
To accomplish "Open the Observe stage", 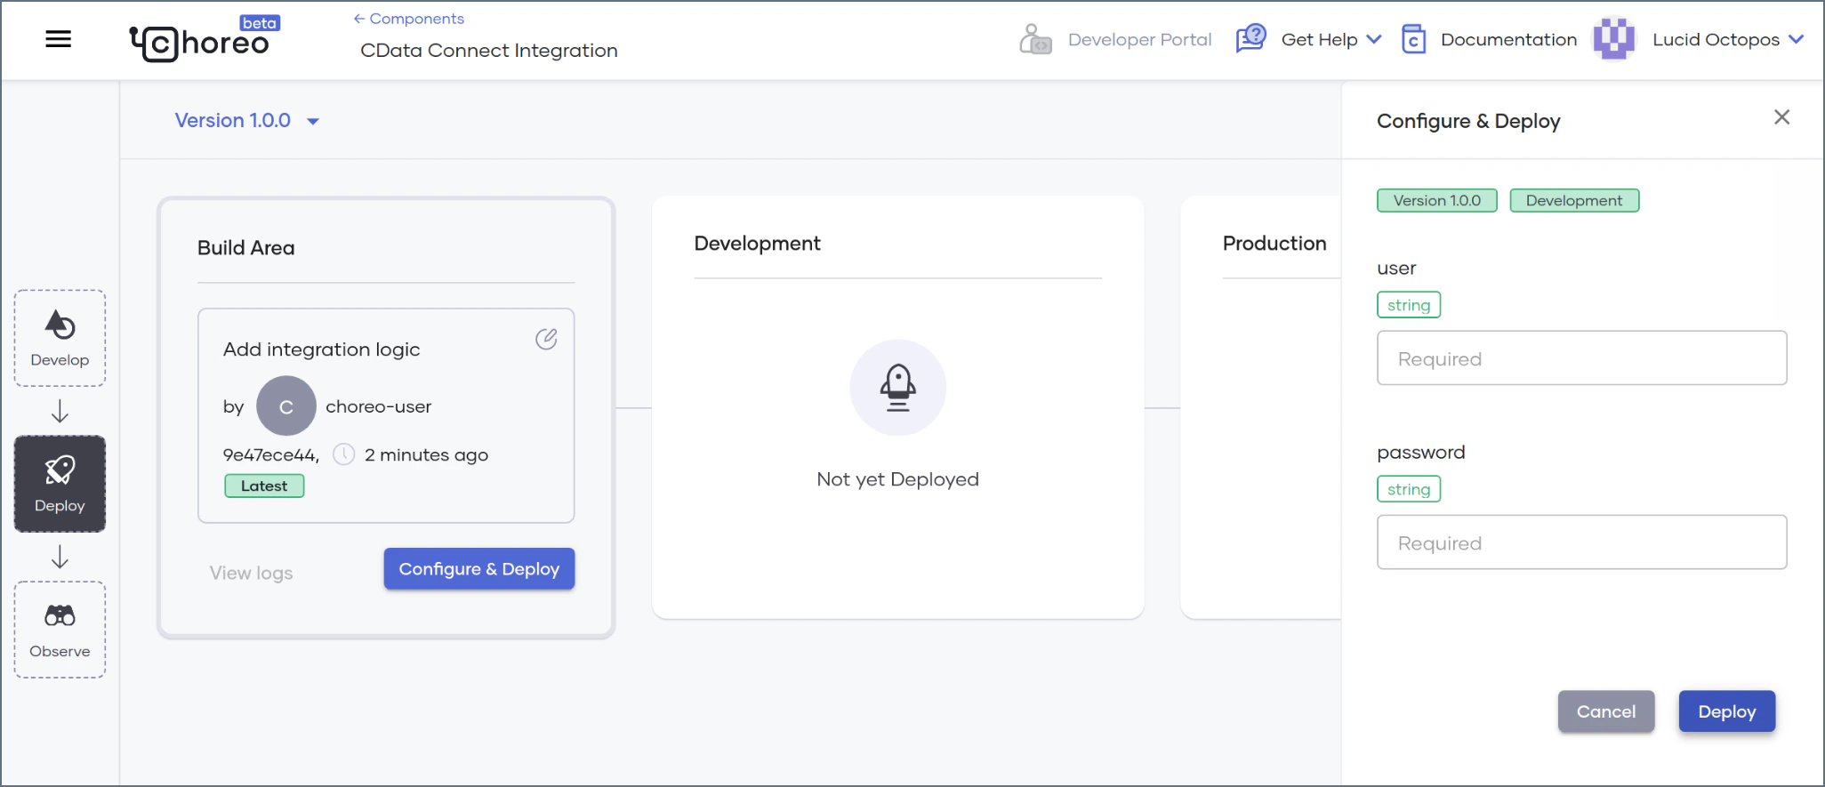I will pos(60,630).
